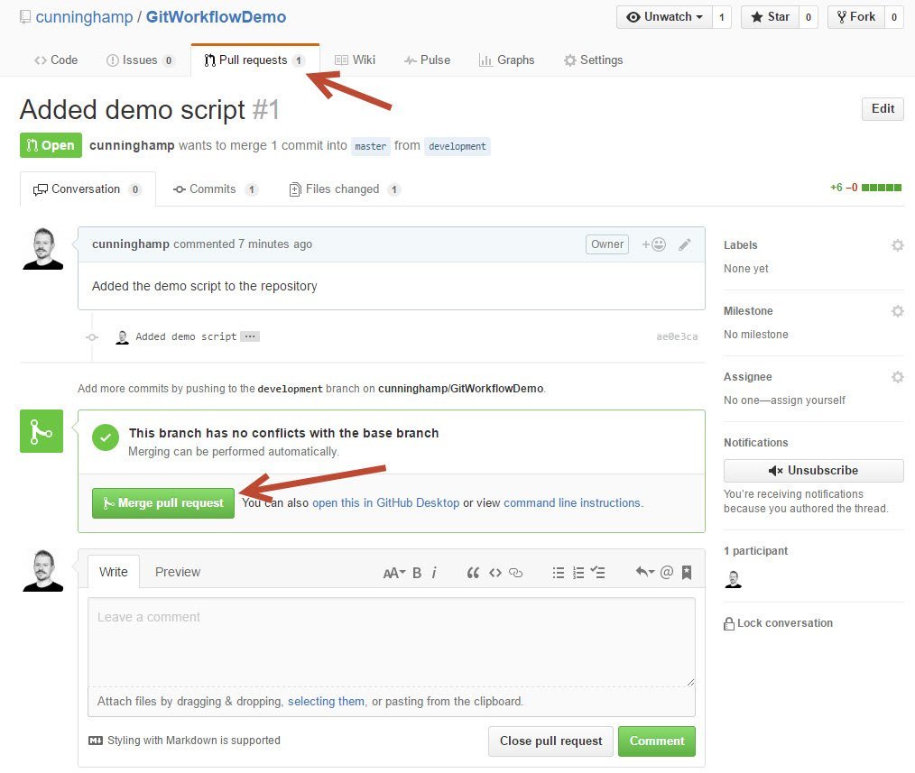Click the diff stats +6 −0 indicator

click(865, 188)
